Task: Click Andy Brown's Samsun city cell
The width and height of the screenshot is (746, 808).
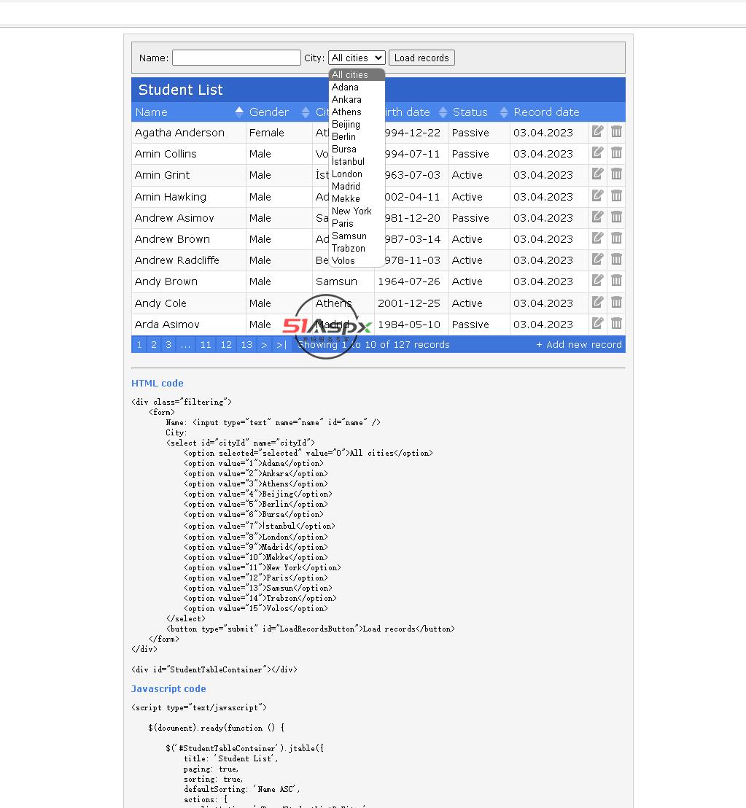Action: (x=343, y=281)
